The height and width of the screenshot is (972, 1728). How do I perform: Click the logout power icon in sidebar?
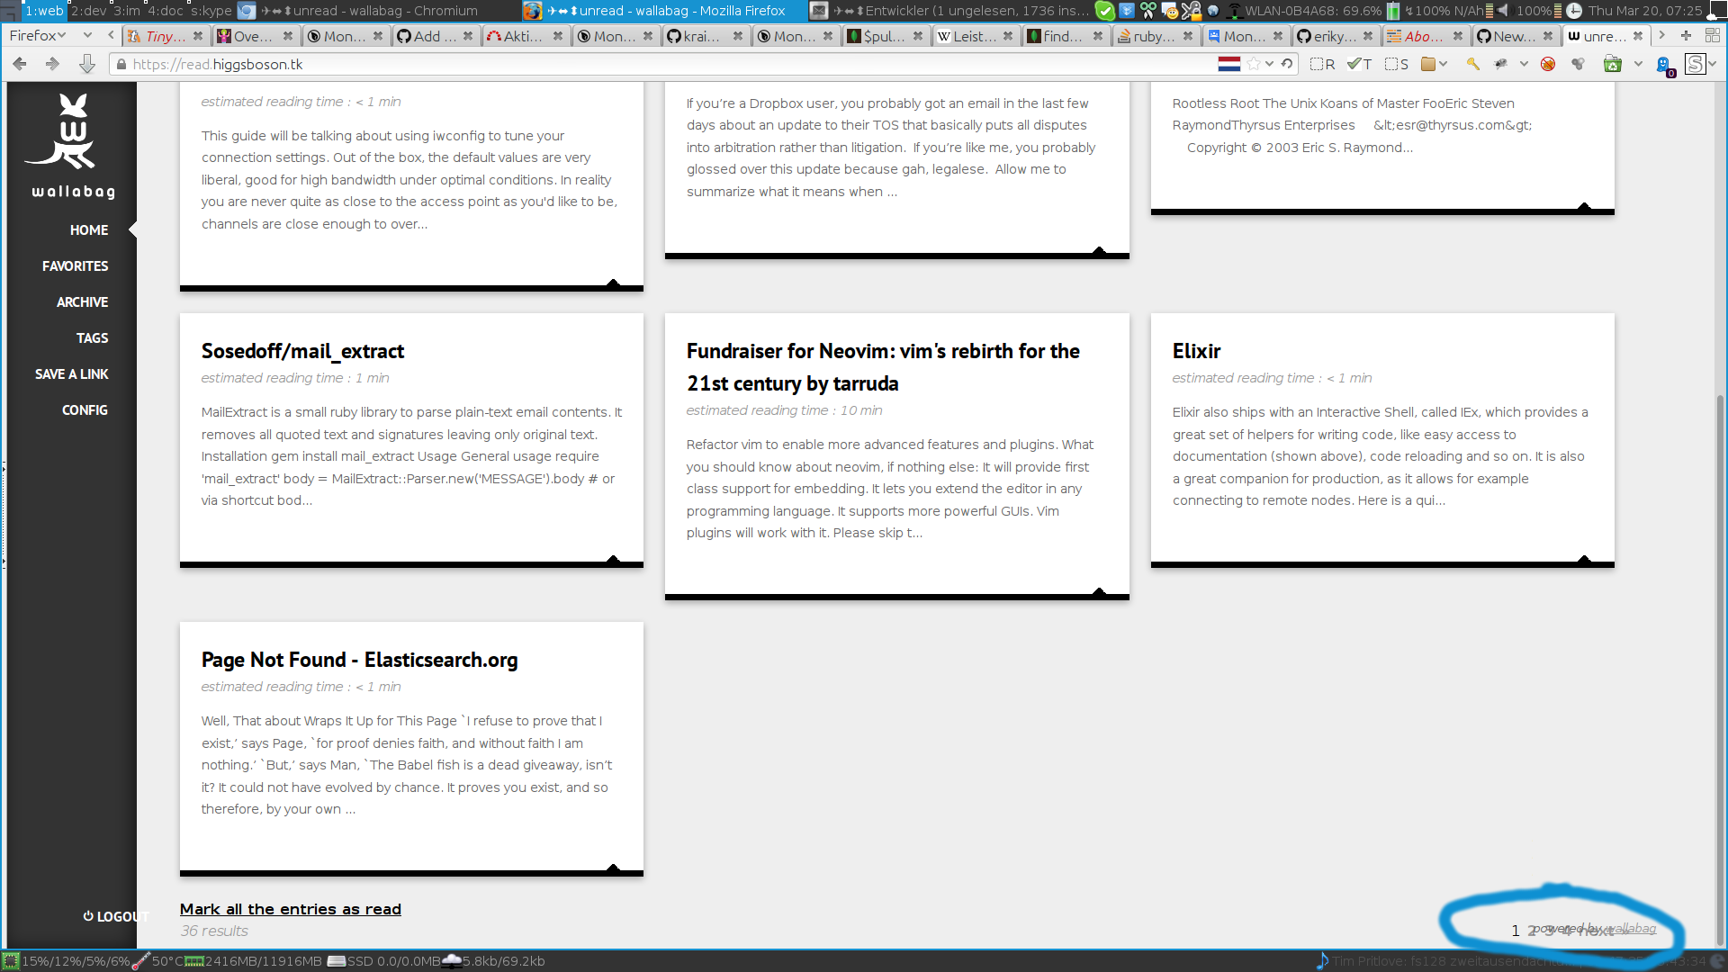(88, 916)
